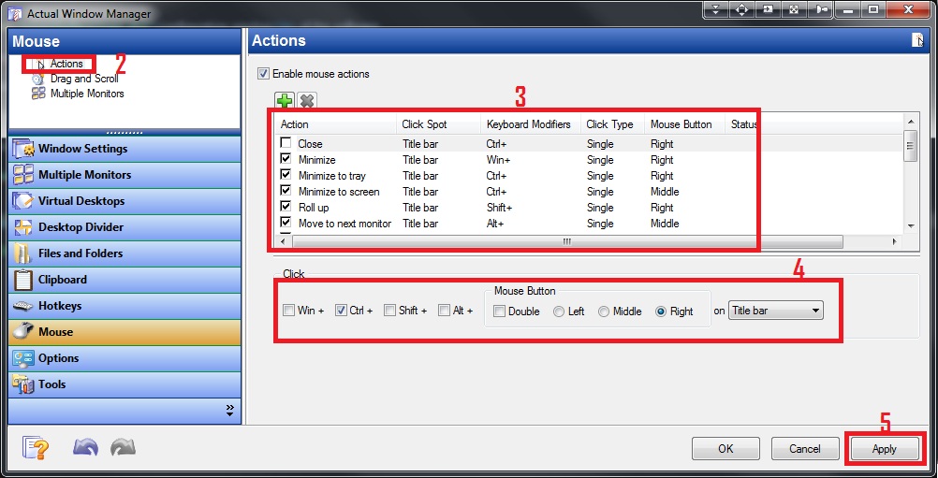Click the pin-shaped title bar button

click(x=819, y=9)
